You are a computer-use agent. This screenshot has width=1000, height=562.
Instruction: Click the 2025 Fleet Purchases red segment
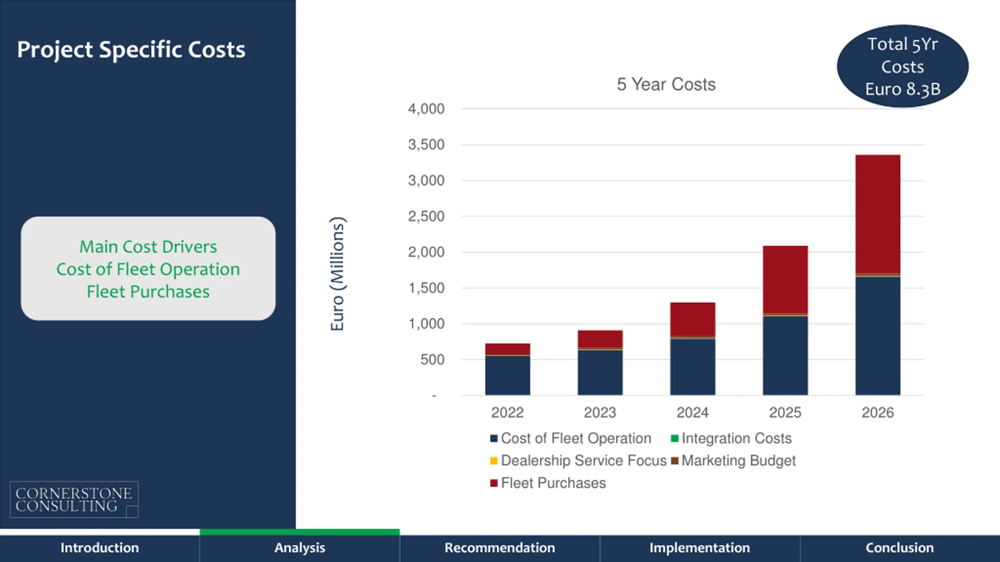tap(785, 279)
